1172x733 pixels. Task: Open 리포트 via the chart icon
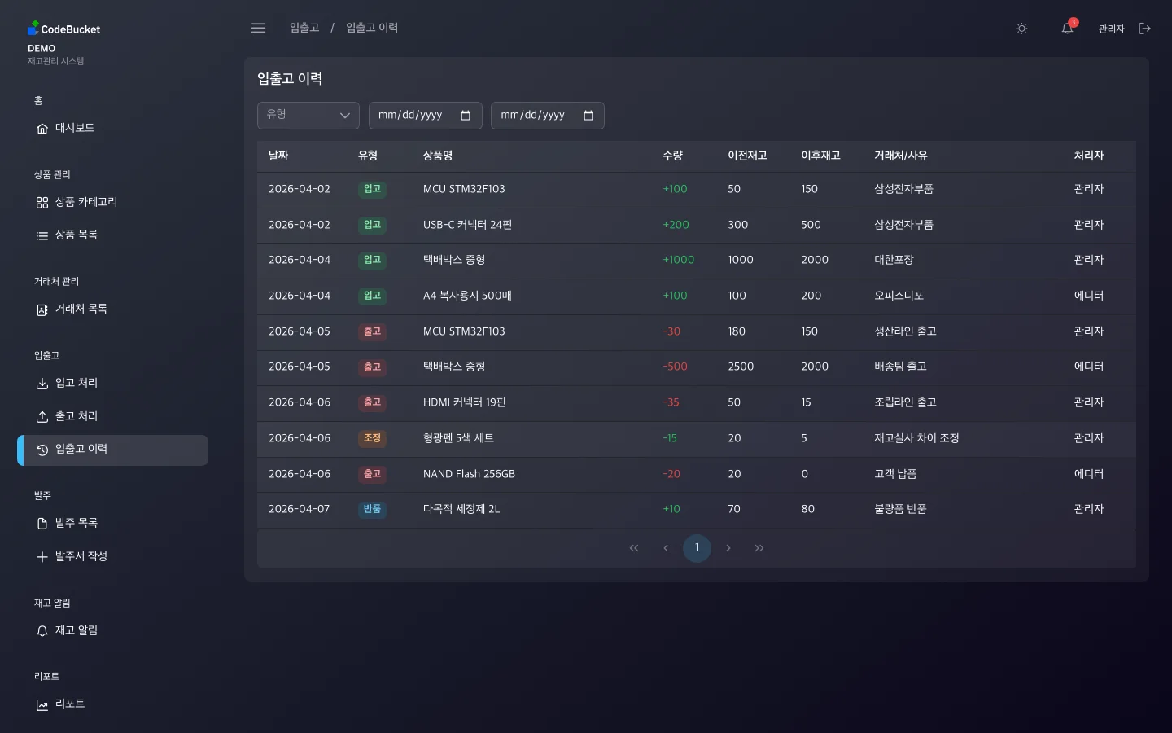[42, 704]
